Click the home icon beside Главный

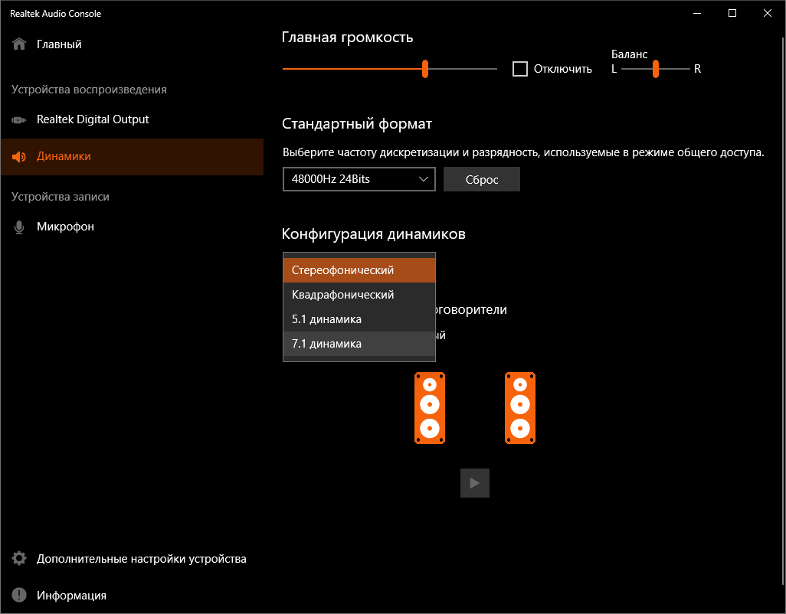pos(19,44)
